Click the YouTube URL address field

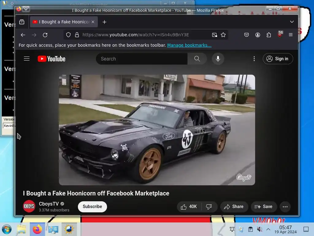pyautogui.click(x=136, y=35)
